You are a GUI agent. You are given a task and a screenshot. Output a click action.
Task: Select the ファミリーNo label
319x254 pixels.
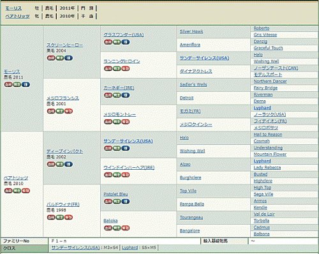point(16,241)
